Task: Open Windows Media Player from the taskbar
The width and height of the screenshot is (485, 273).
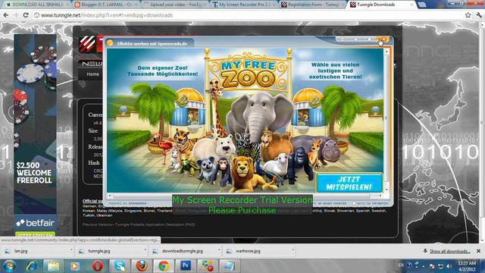Action: click(75, 266)
